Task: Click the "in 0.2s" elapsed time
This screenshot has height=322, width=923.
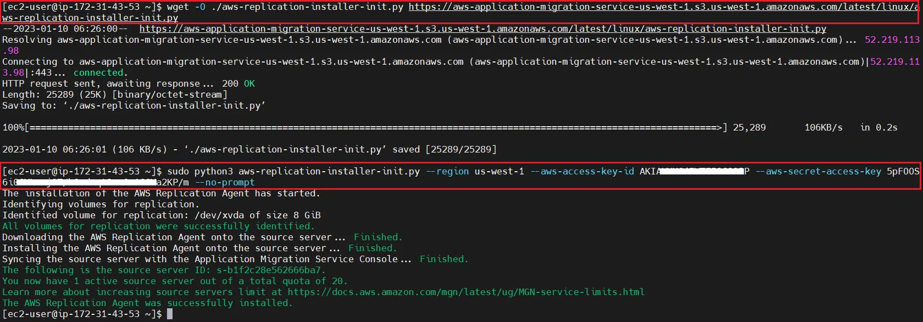Action: click(x=878, y=127)
